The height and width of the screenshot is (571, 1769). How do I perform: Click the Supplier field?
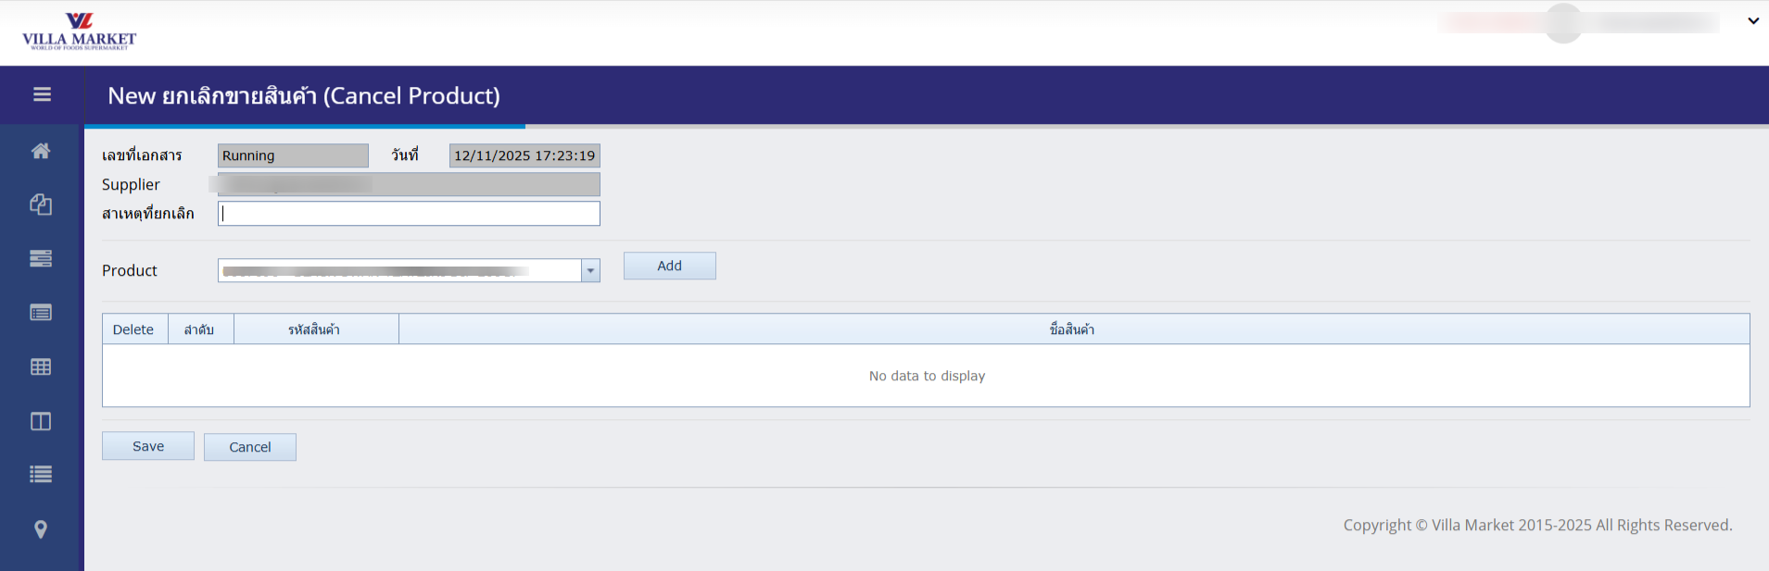409,184
